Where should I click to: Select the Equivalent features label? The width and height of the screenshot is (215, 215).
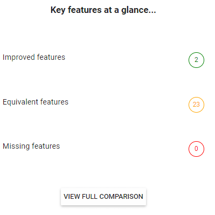tap(36, 102)
